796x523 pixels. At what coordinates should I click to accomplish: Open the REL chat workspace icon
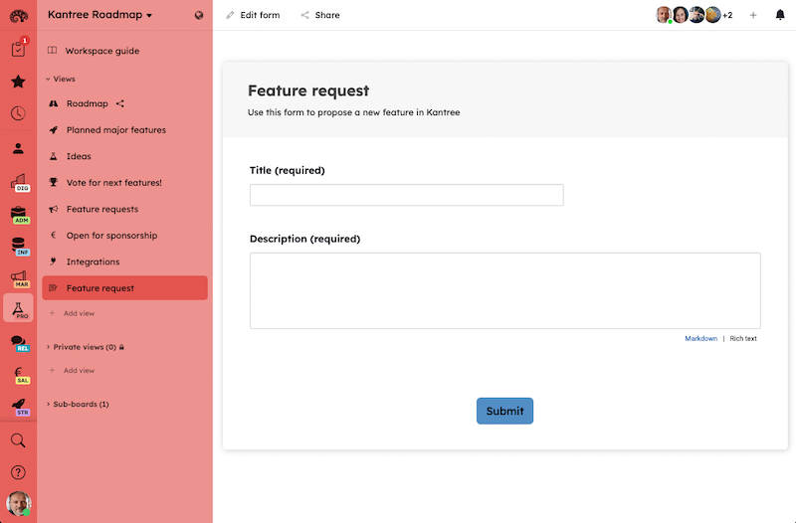pos(20,343)
